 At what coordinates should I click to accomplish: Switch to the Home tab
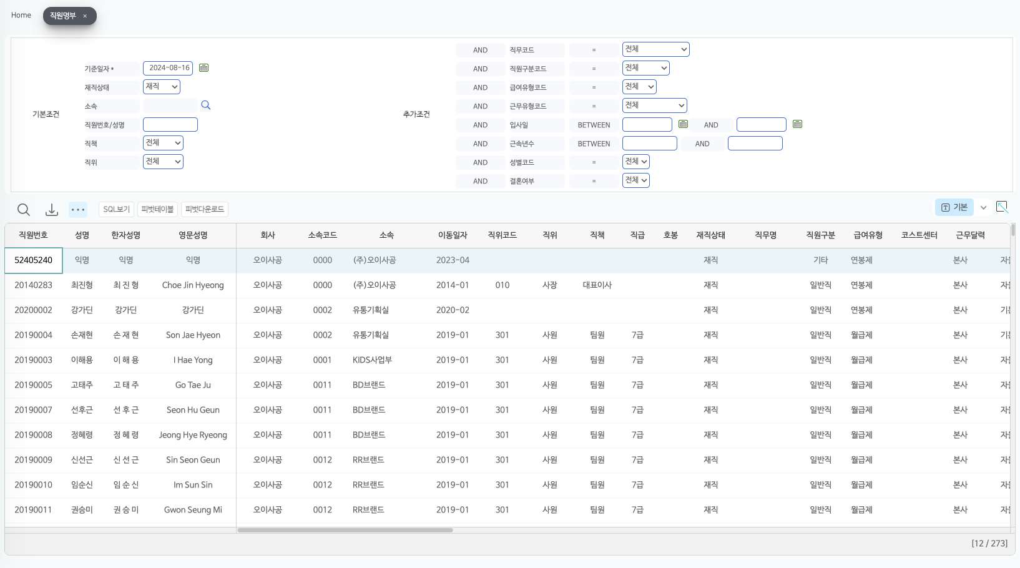pos(21,15)
